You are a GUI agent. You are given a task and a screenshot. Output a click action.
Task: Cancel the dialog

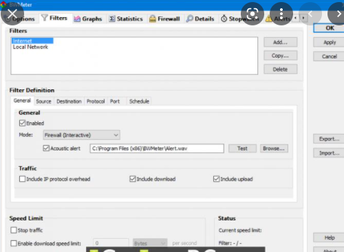pyautogui.click(x=330, y=56)
